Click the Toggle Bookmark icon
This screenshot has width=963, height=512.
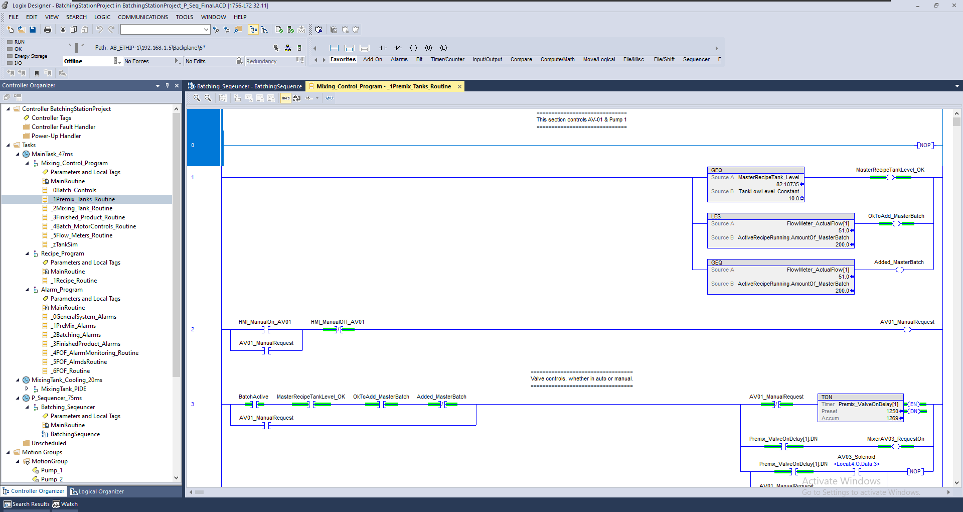point(37,73)
